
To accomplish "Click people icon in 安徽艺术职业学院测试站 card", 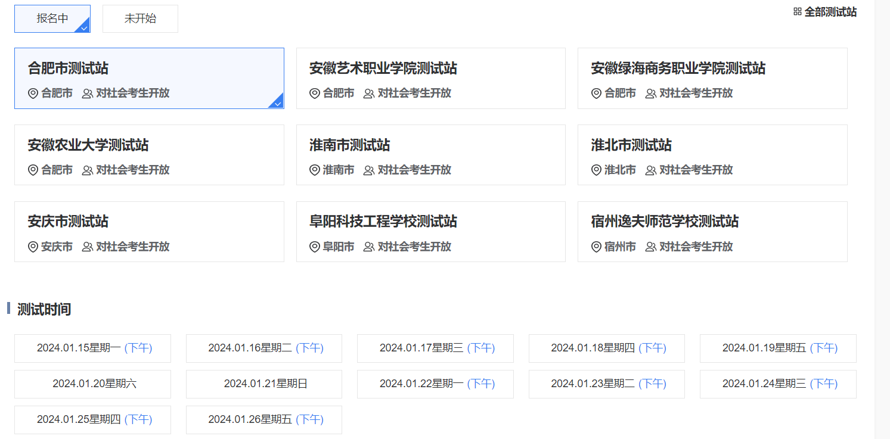I will tap(369, 94).
